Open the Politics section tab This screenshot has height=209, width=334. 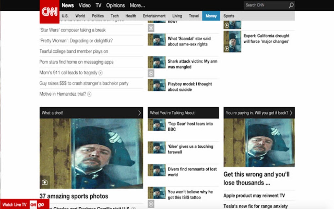coord(98,16)
